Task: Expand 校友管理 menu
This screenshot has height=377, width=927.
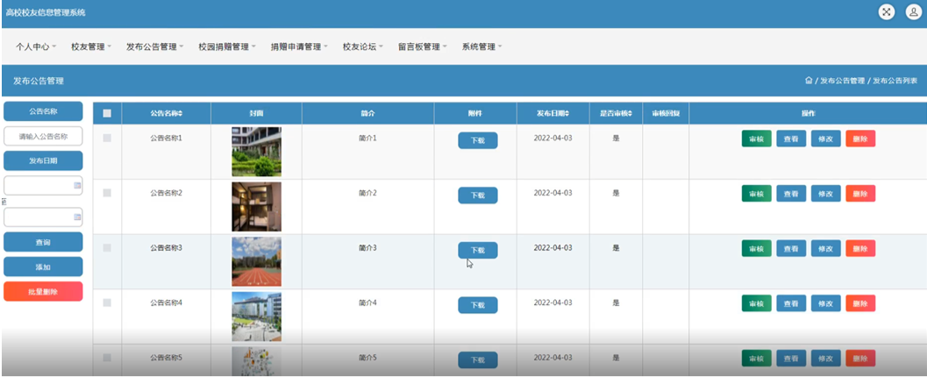Action: 91,46
